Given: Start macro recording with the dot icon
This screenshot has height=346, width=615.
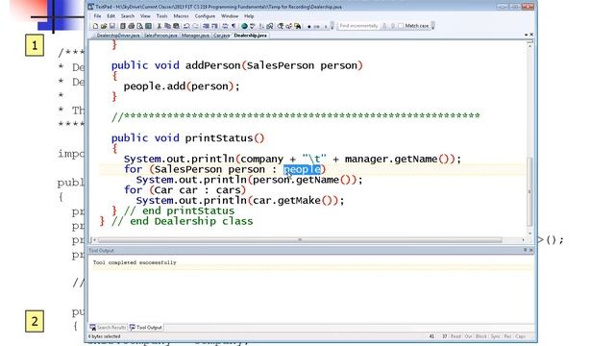Looking at the screenshot, I should (x=309, y=26).
